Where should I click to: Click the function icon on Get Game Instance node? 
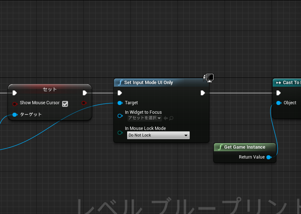tap(220, 147)
